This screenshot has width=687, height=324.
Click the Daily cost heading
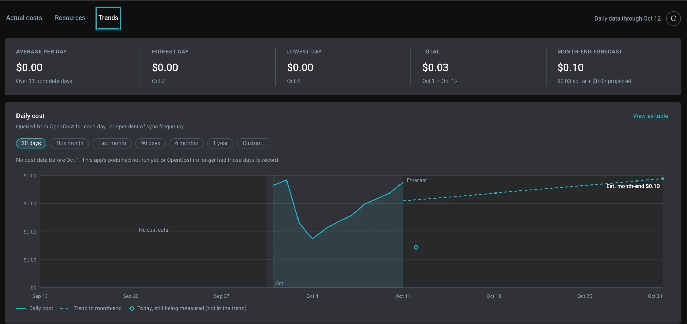tap(30, 116)
